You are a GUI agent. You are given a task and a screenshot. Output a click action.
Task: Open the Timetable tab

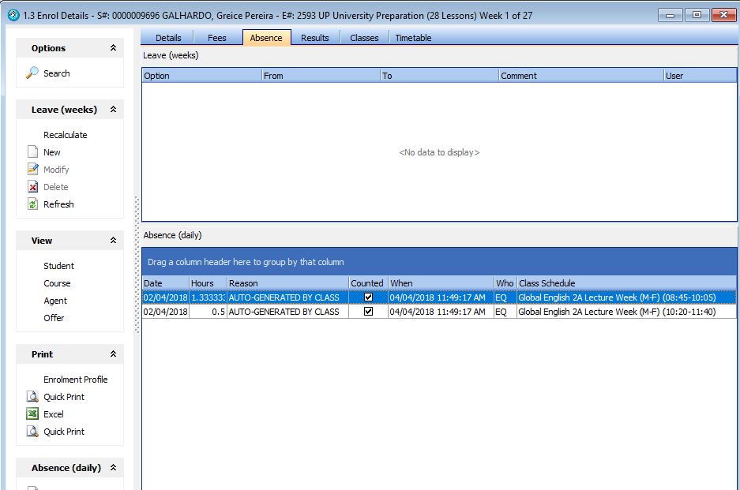point(413,38)
